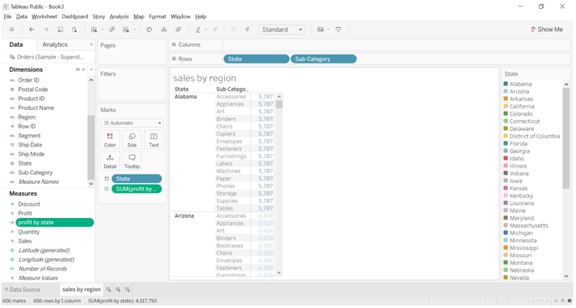The height and width of the screenshot is (308, 576).
Task: Open dropdown next to highlight icon
Action: click(x=206, y=29)
